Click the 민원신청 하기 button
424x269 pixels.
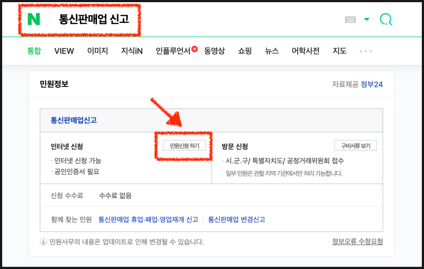[184, 146]
